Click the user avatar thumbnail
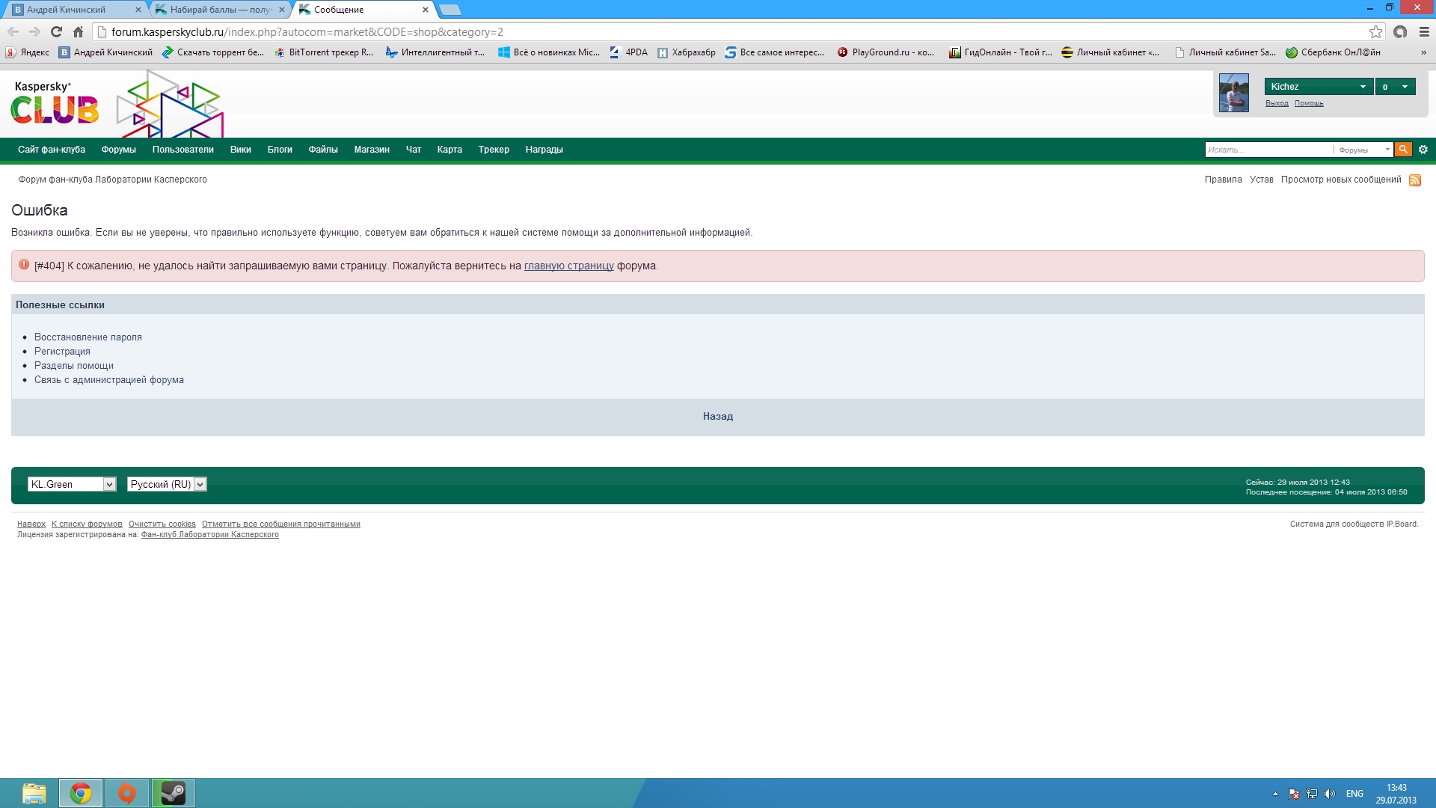Image resolution: width=1436 pixels, height=808 pixels. tap(1233, 93)
